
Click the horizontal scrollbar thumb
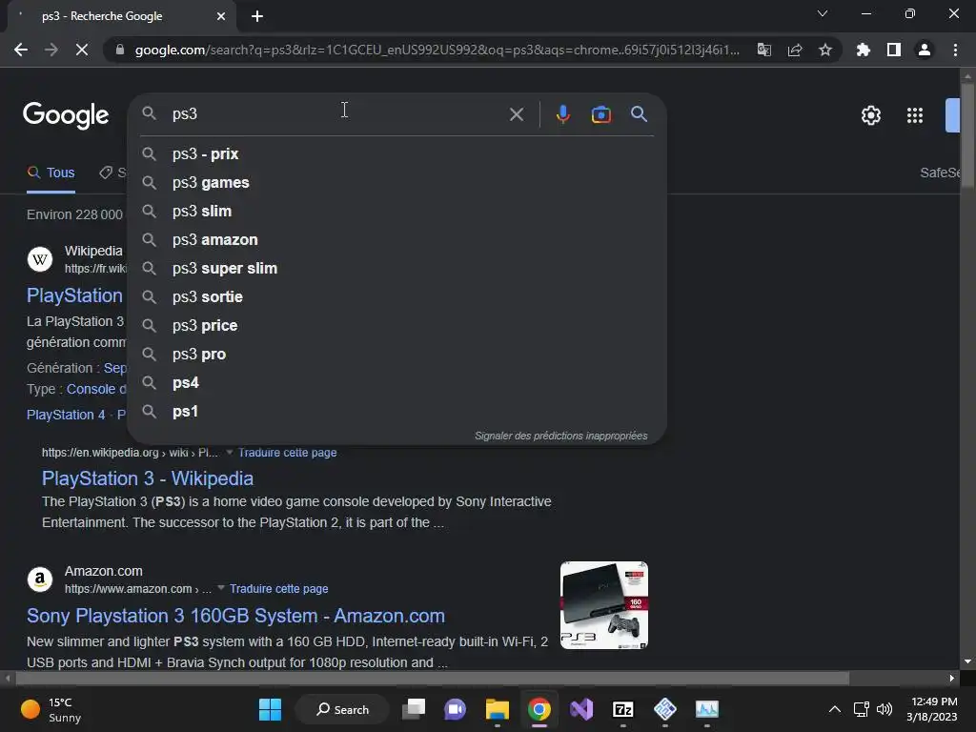pos(432,678)
